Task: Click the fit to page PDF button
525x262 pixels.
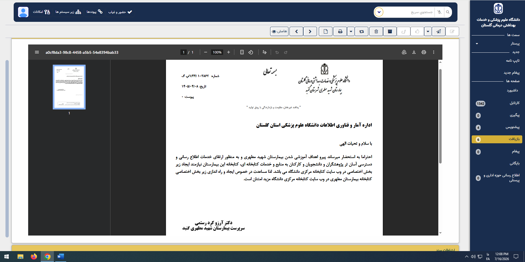Action: 242,52
